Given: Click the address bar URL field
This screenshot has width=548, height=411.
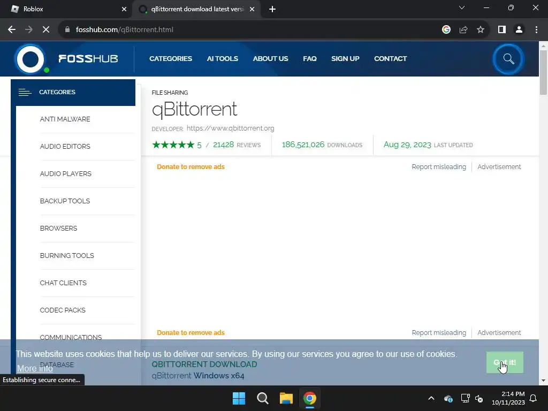Looking at the screenshot, I should 252,30.
